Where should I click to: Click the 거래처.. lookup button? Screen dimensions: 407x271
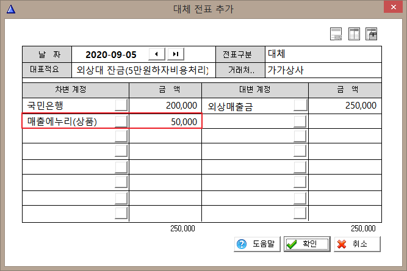tap(240, 70)
